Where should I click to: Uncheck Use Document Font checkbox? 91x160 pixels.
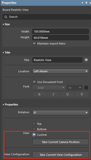click(34, 82)
